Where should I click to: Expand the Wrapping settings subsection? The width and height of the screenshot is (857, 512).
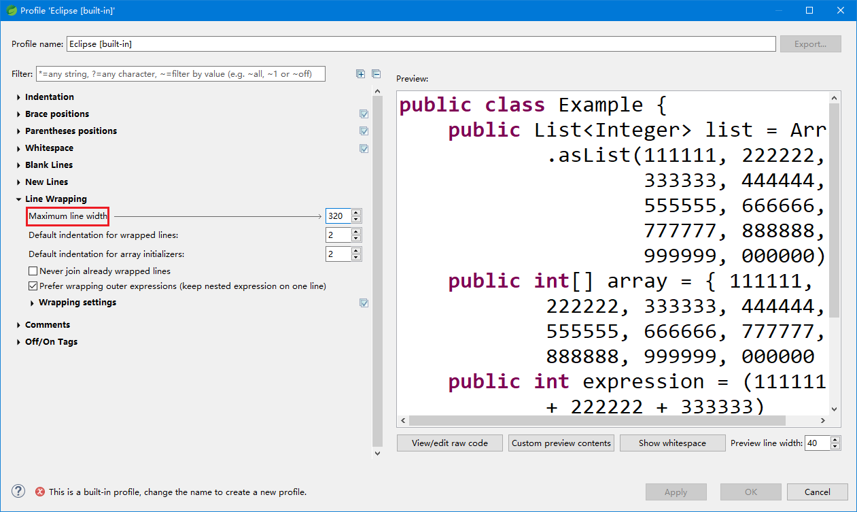pos(33,303)
